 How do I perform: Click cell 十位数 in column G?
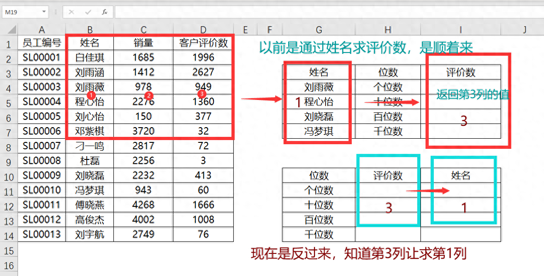click(x=319, y=205)
